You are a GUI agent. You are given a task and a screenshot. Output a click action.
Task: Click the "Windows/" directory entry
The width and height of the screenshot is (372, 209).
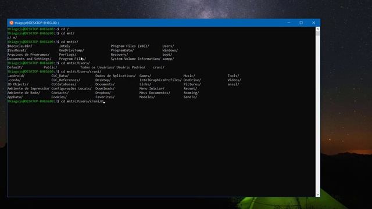(x=170, y=51)
